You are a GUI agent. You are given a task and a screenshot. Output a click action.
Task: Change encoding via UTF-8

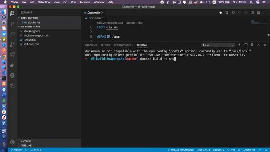click(x=231, y=150)
